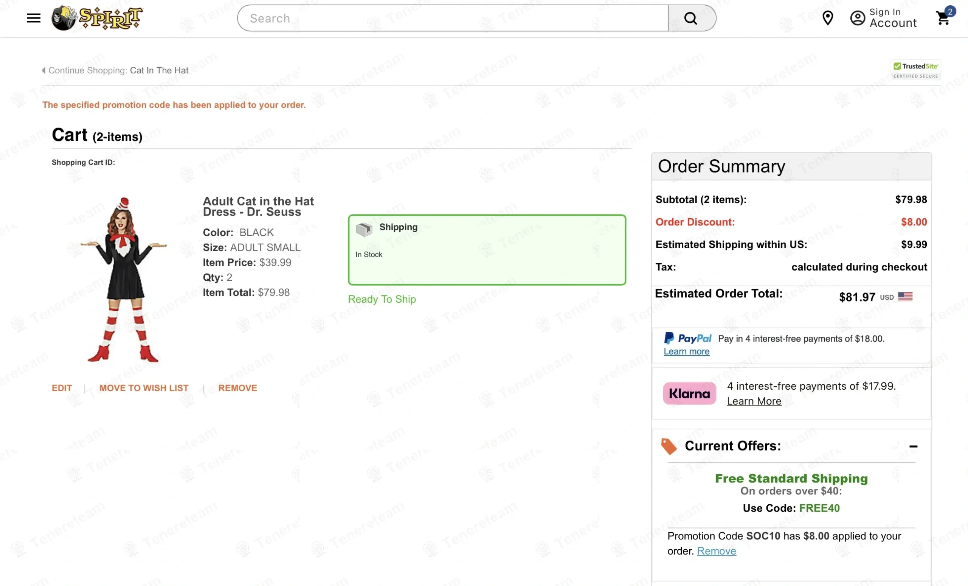The image size is (968, 586).
Task: Click the Sign In account icon
Action: point(858,18)
